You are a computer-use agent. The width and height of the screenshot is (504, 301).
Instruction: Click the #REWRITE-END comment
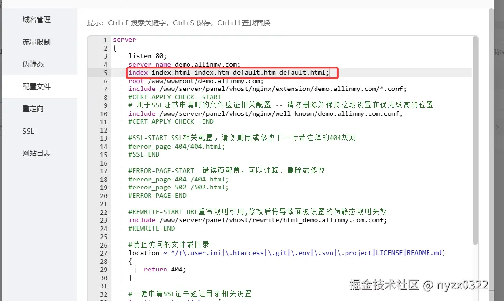(x=152, y=229)
